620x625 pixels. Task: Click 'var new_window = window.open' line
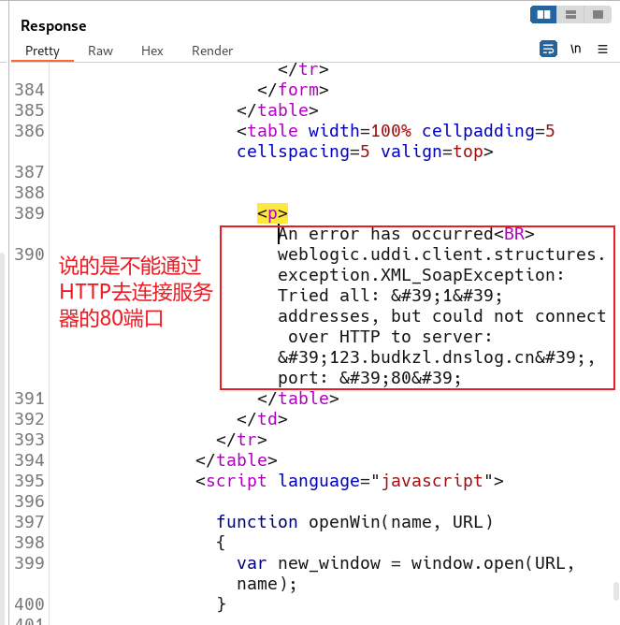pos(406,563)
